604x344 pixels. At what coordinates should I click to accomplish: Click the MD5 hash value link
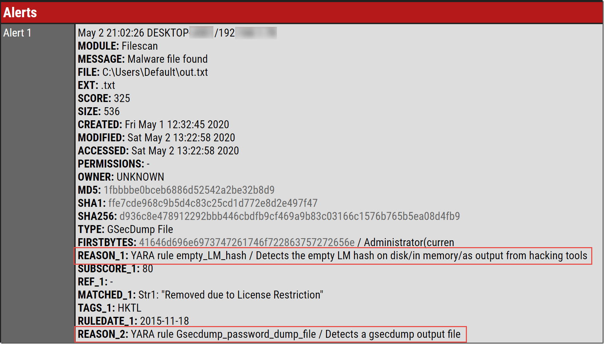coord(189,190)
